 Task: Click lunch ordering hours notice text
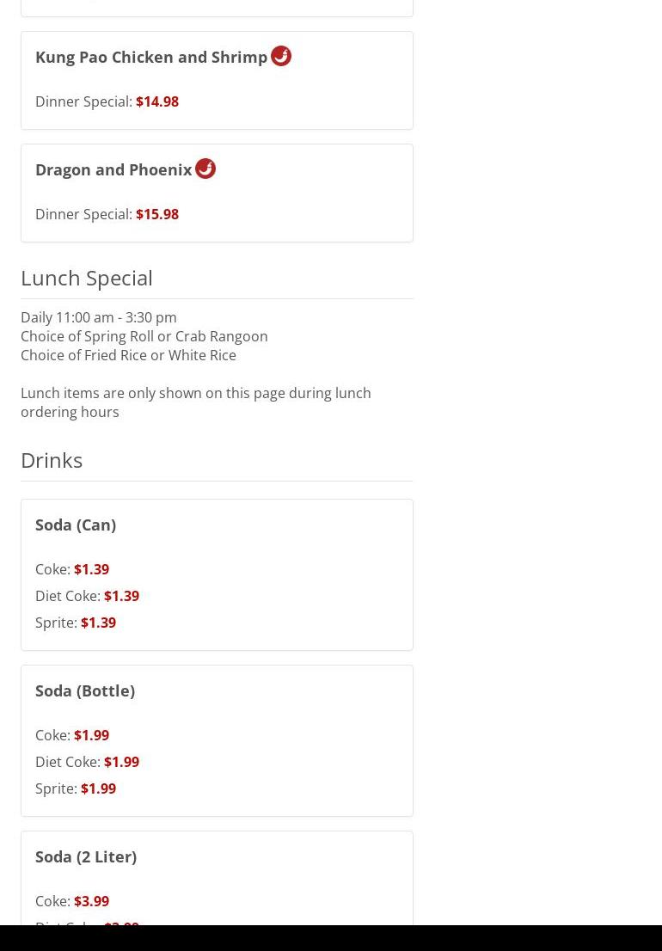(x=196, y=402)
